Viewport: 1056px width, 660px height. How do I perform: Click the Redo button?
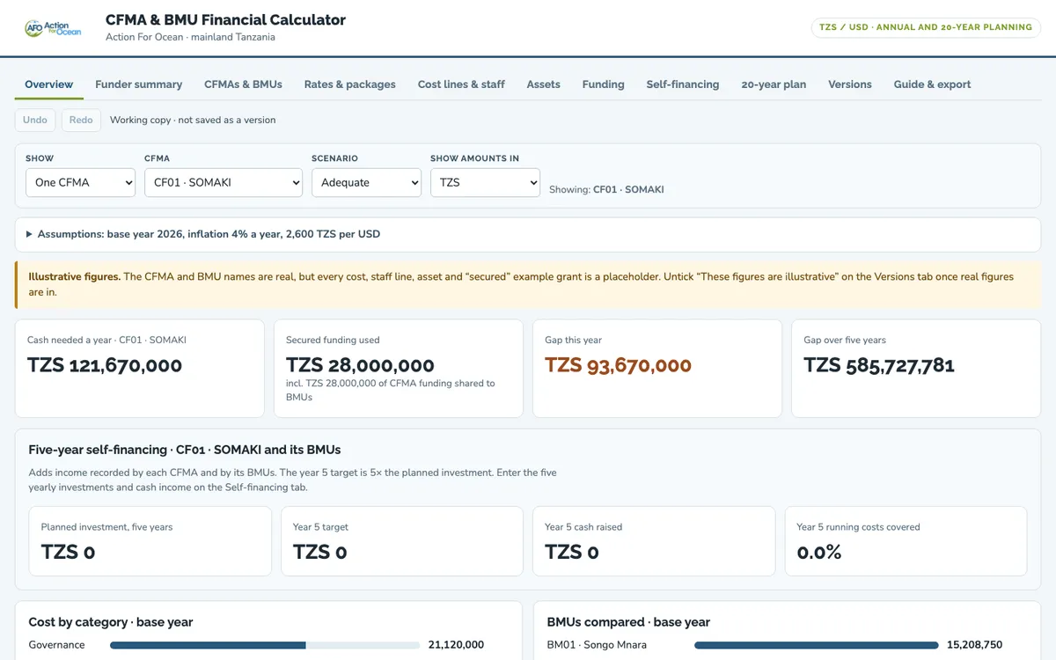81,120
